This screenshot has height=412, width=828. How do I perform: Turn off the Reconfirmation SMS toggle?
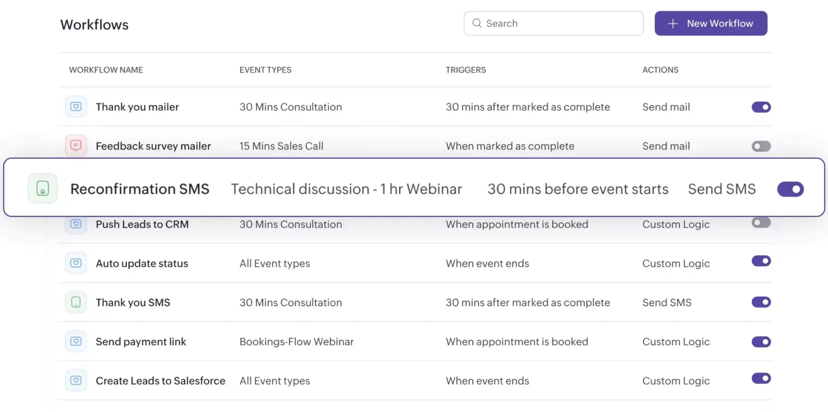click(790, 189)
